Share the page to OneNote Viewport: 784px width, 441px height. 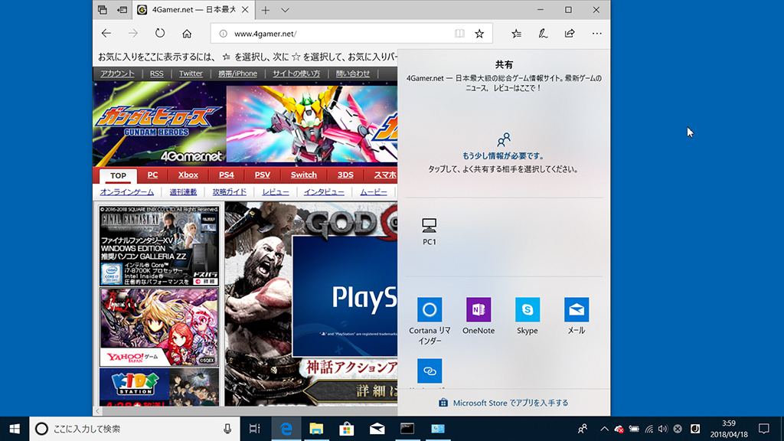click(479, 310)
